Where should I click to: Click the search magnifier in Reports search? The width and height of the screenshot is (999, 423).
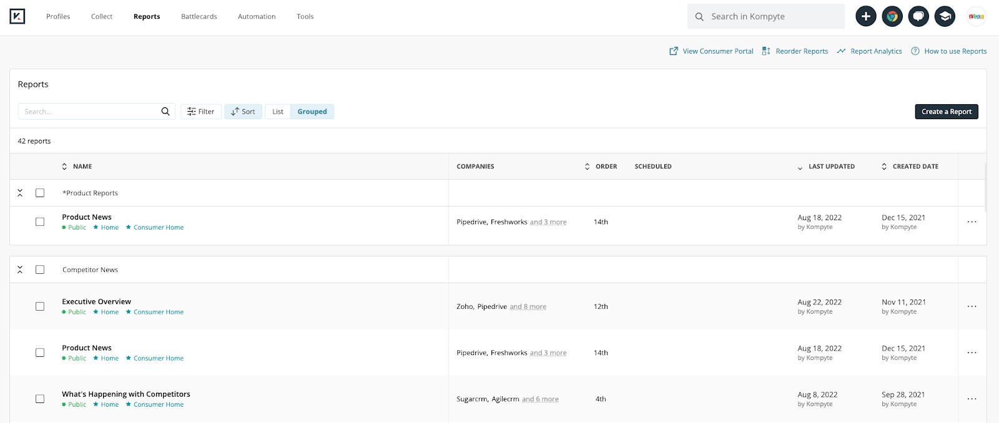pos(165,112)
